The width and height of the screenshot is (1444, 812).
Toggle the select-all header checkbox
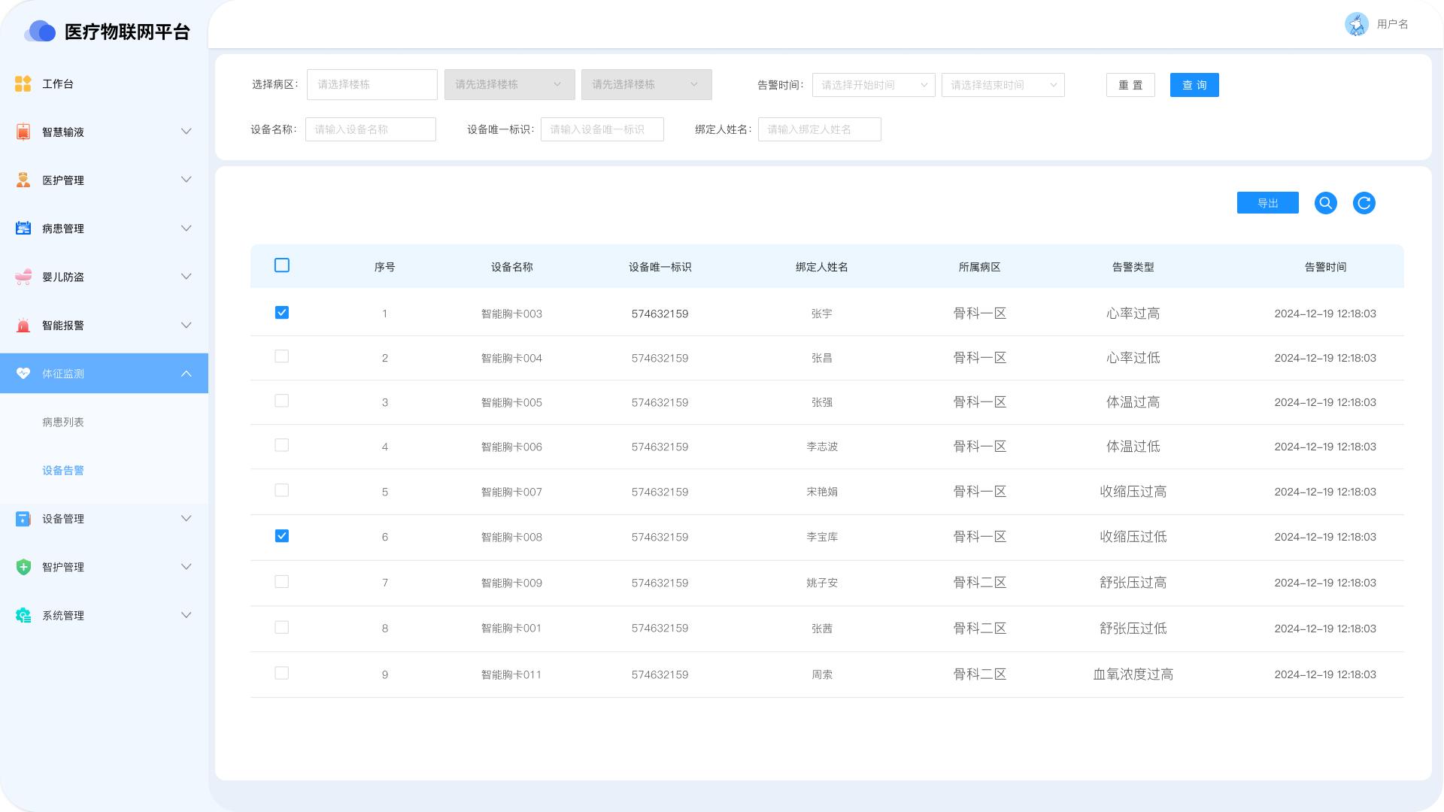coord(282,265)
